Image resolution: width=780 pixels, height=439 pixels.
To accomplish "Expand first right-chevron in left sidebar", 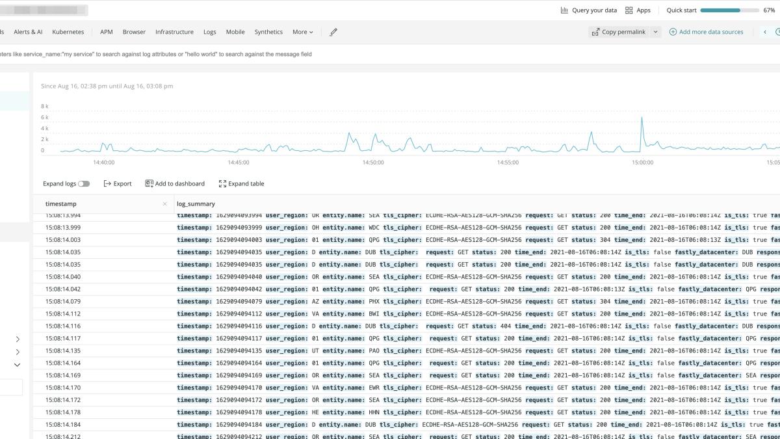I will pyautogui.click(x=18, y=339).
